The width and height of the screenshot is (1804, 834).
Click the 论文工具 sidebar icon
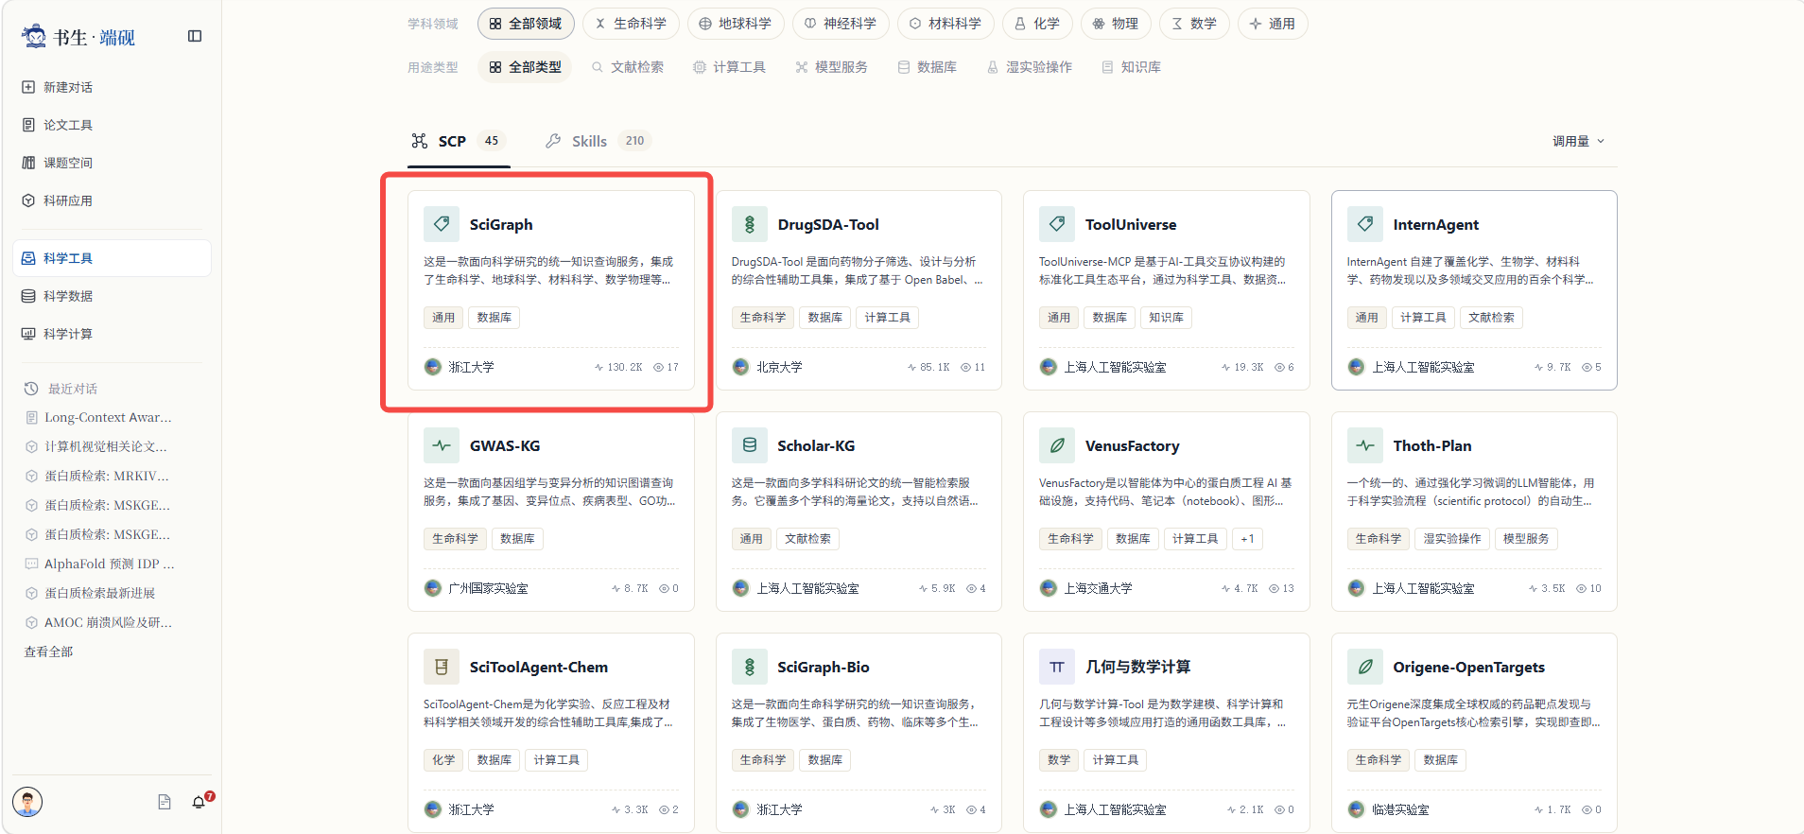28,125
